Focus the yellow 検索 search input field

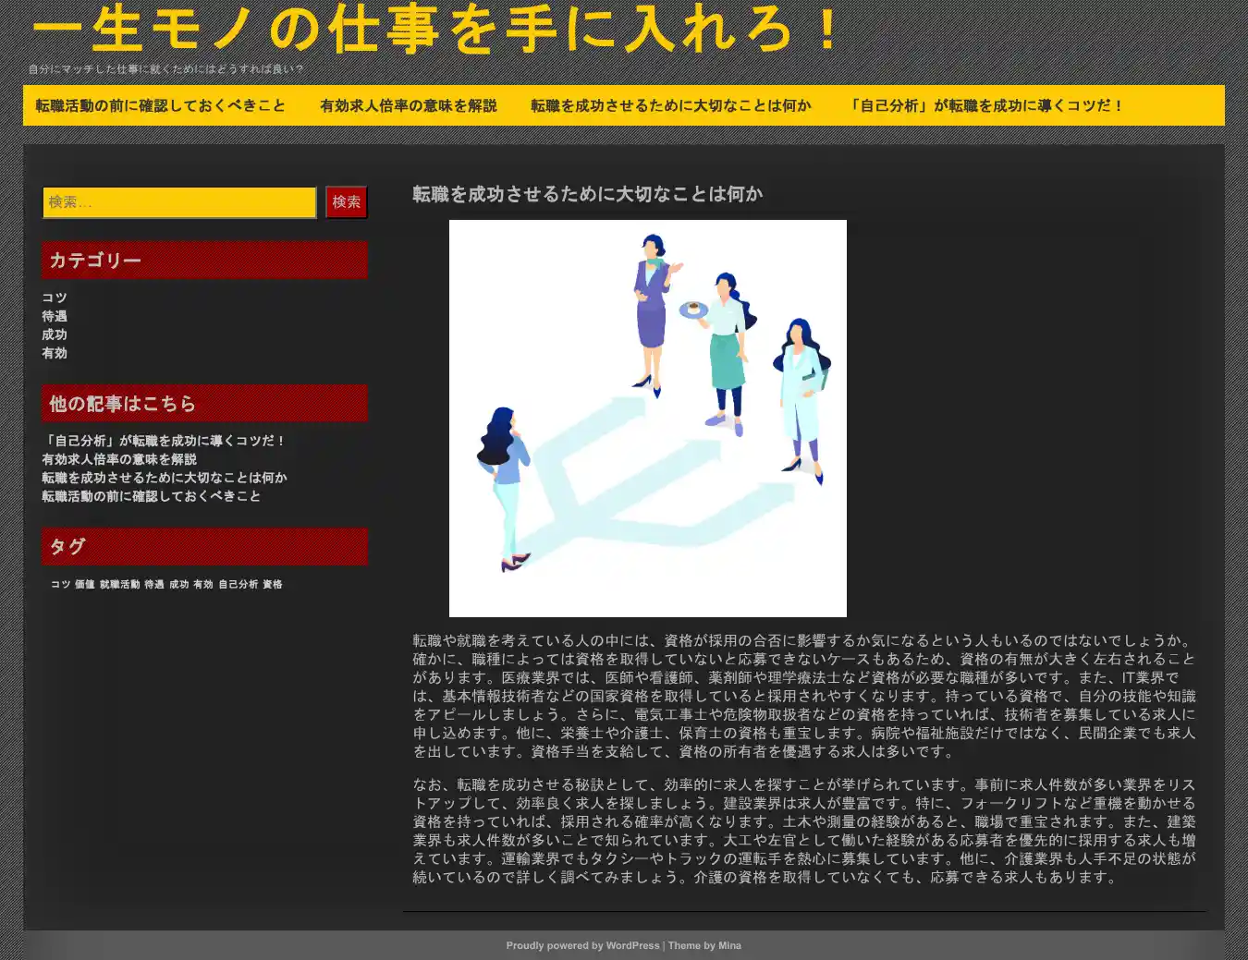point(179,202)
